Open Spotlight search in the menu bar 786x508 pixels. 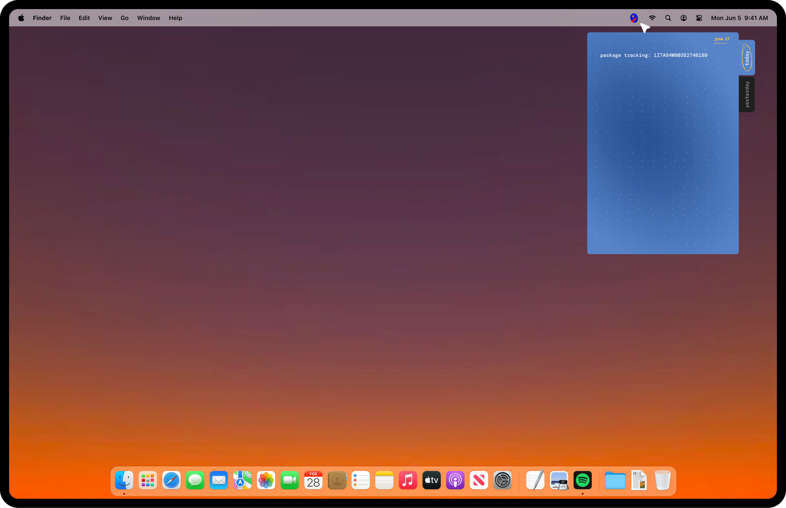point(668,18)
